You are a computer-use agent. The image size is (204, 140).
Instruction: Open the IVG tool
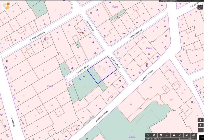pos(187,135)
